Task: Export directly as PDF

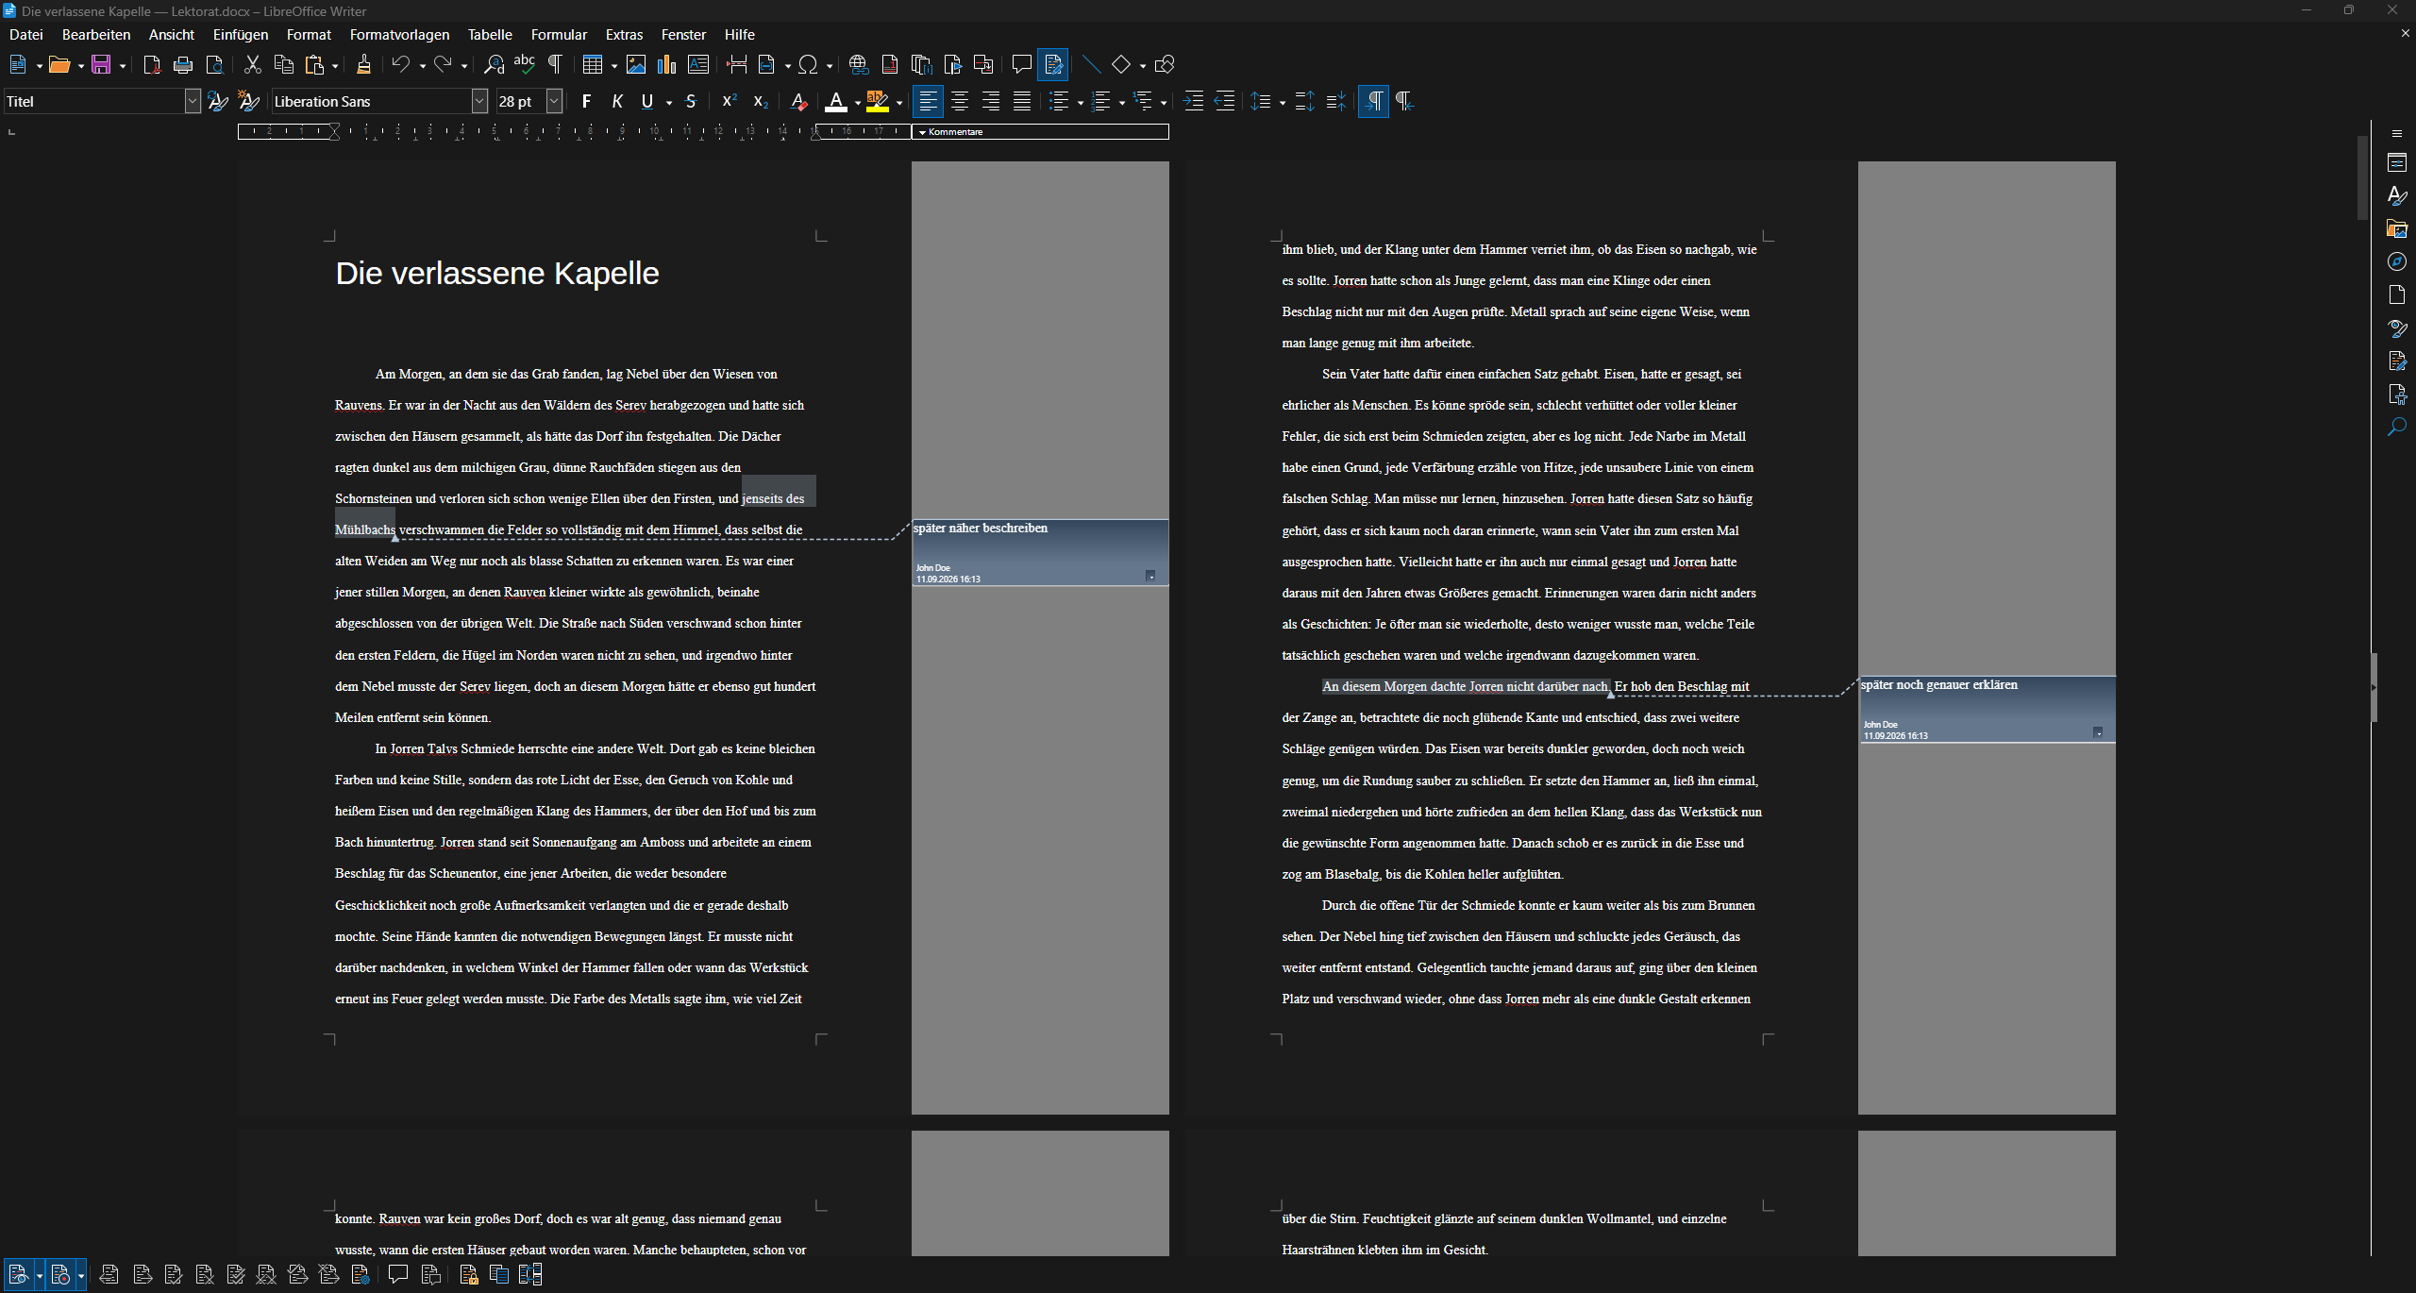Action: point(151,64)
